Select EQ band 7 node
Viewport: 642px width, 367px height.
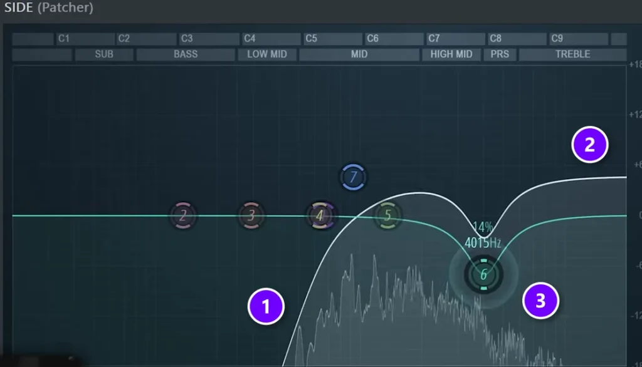click(353, 177)
